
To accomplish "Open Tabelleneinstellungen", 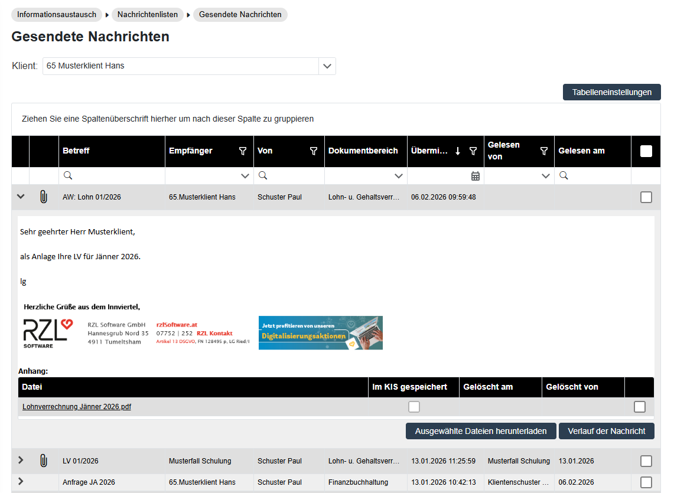I will [611, 92].
